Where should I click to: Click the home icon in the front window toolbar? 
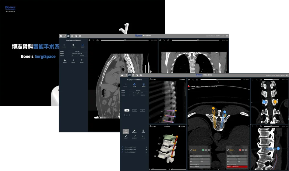coord(122,75)
